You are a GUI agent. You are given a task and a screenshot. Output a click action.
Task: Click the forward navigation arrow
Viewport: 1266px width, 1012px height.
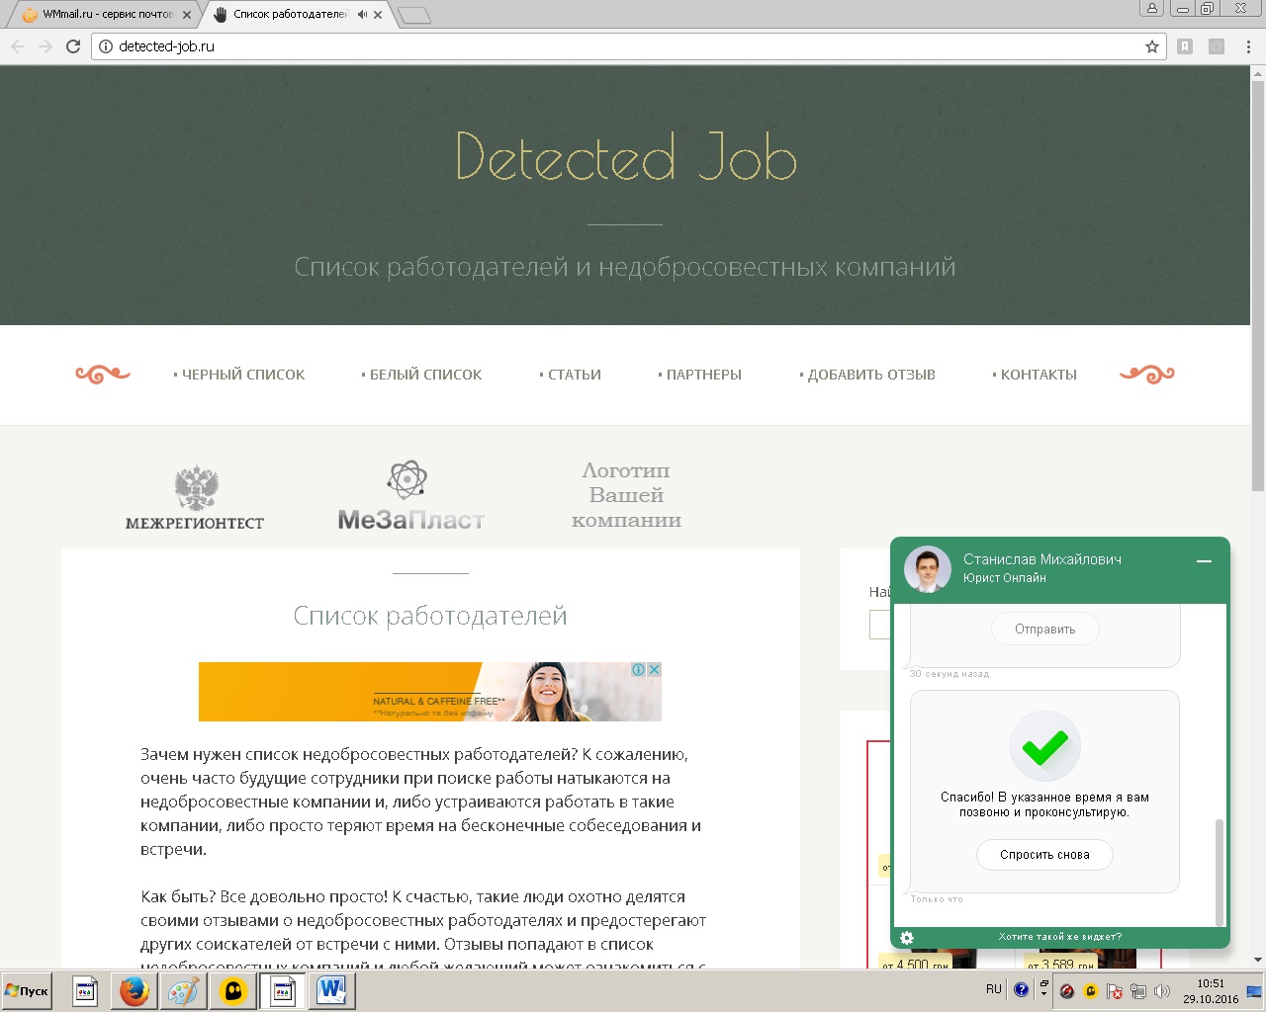45,46
